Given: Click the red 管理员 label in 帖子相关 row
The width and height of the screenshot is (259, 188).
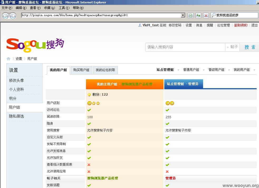Looking at the screenshot, I should 170,178.
